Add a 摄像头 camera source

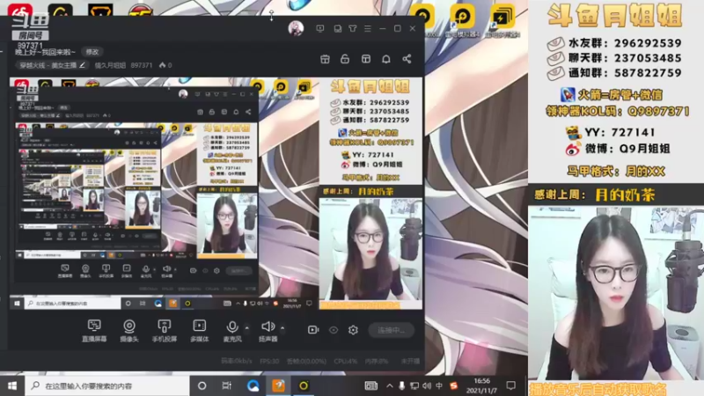(129, 331)
